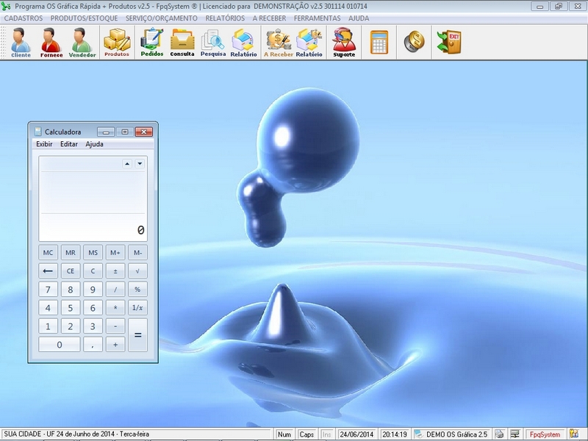Click the C clear calculator button

93,270
